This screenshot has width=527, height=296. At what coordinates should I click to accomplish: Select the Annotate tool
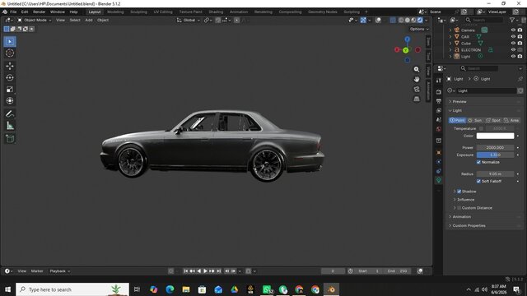pos(10,113)
